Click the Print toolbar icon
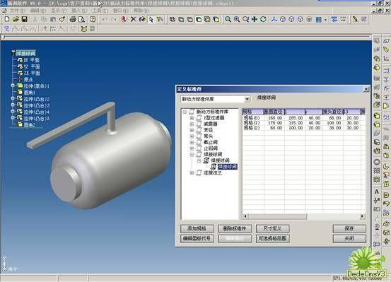This screenshot has width=391, height=282. click(x=73, y=19)
